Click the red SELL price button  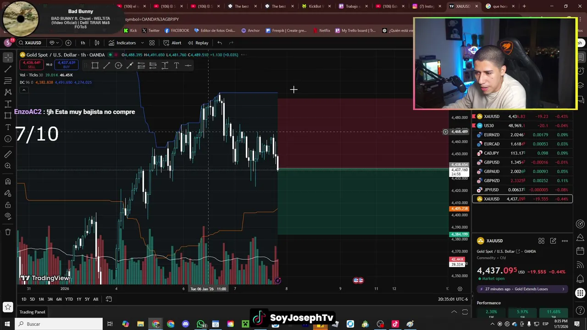[31, 65]
